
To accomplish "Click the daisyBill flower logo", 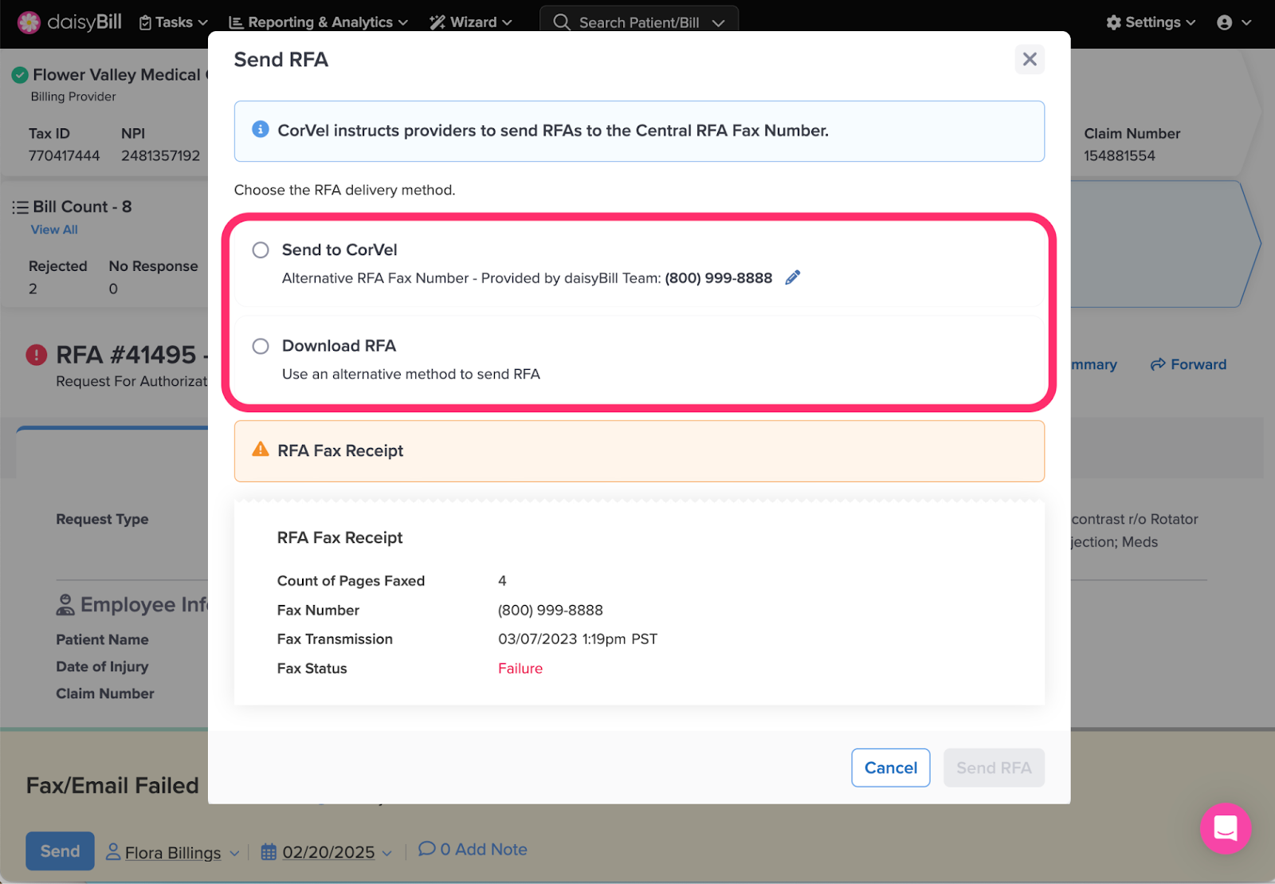I will coord(29,22).
